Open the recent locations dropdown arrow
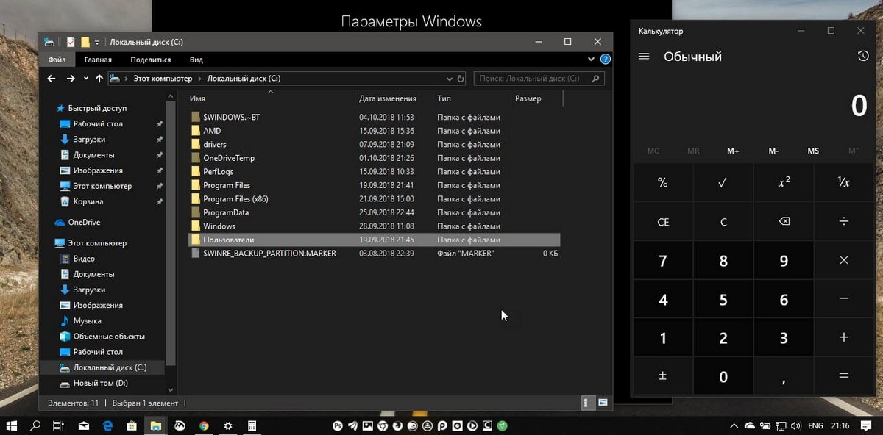Image resolution: width=883 pixels, height=435 pixels. tap(86, 79)
